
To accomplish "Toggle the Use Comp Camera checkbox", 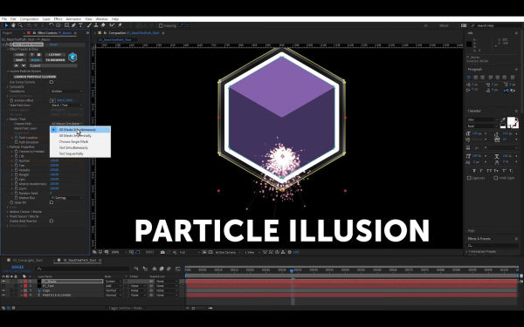I will pos(52,82).
